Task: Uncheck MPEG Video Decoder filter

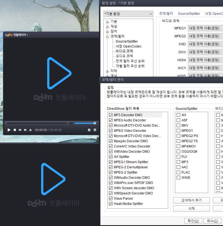Action: click(x=111, y=131)
